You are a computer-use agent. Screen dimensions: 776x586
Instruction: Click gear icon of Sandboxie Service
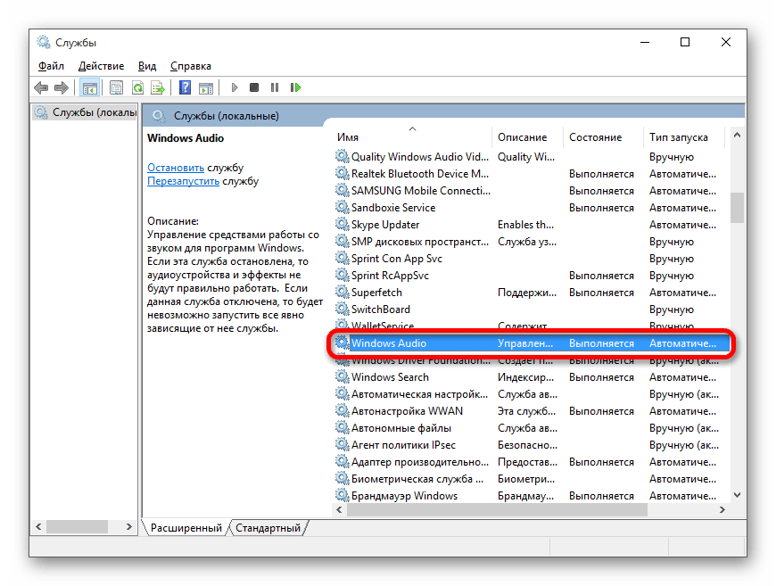pyautogui.click(x=342, y=208)
